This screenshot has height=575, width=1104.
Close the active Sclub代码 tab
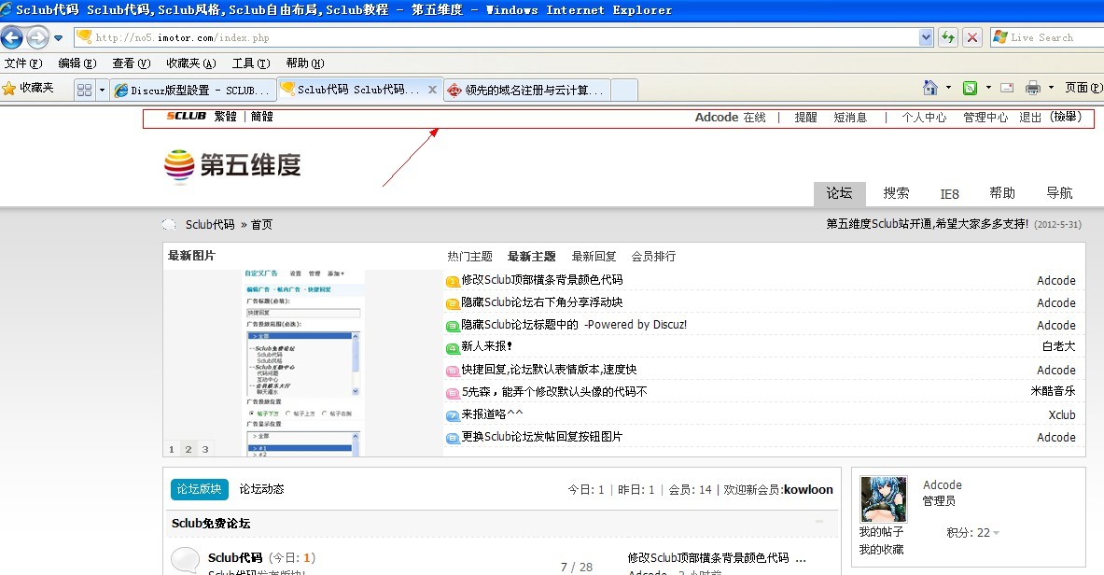[432, 90]
